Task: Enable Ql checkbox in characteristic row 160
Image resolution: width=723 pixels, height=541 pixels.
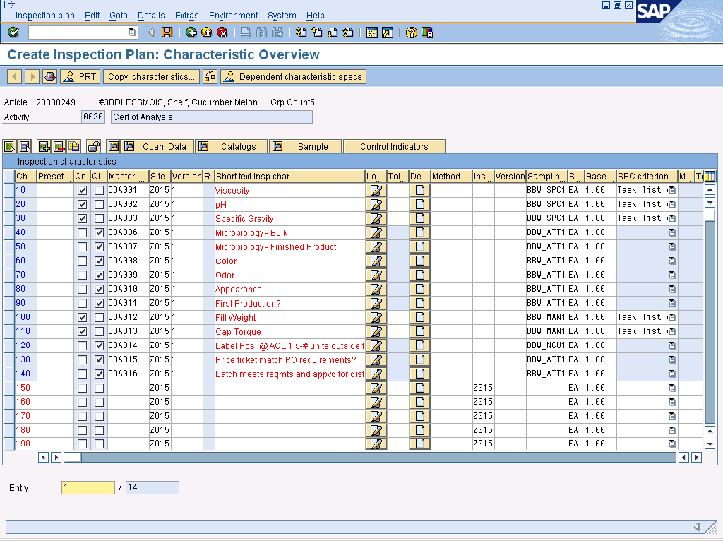Action: [99, 402]
